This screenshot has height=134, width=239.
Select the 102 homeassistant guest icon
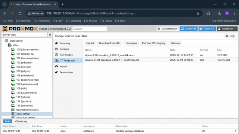[13, 58]
